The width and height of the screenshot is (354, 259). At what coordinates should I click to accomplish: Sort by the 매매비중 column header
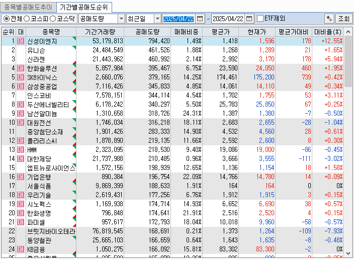187,32
